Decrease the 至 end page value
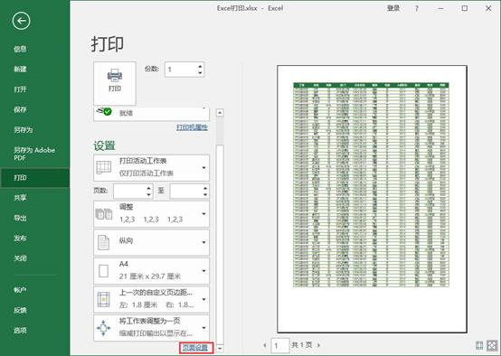Image resolution: width=501 pixels, height=356 pixels. tap(205, 194)
